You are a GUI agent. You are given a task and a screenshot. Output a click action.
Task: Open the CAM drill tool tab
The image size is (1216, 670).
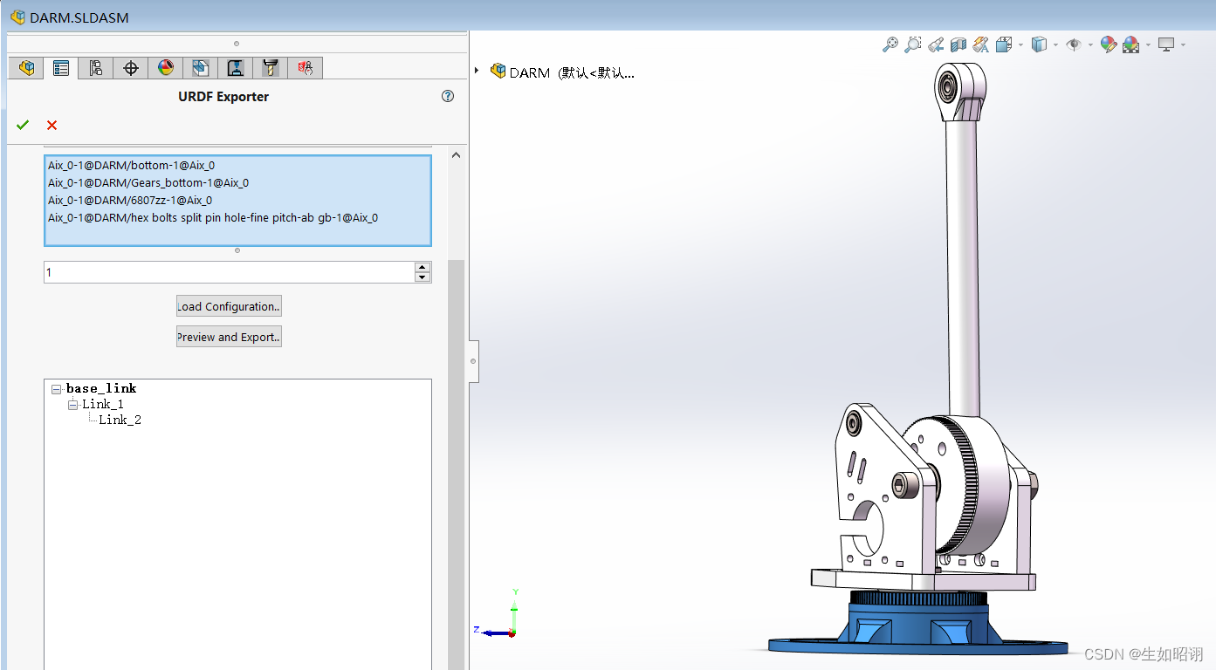(x=271, y=68)
